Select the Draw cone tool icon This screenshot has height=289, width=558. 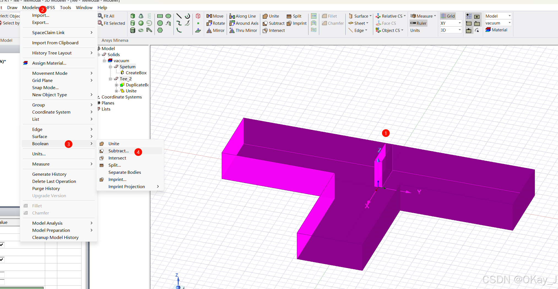(141, 16)
